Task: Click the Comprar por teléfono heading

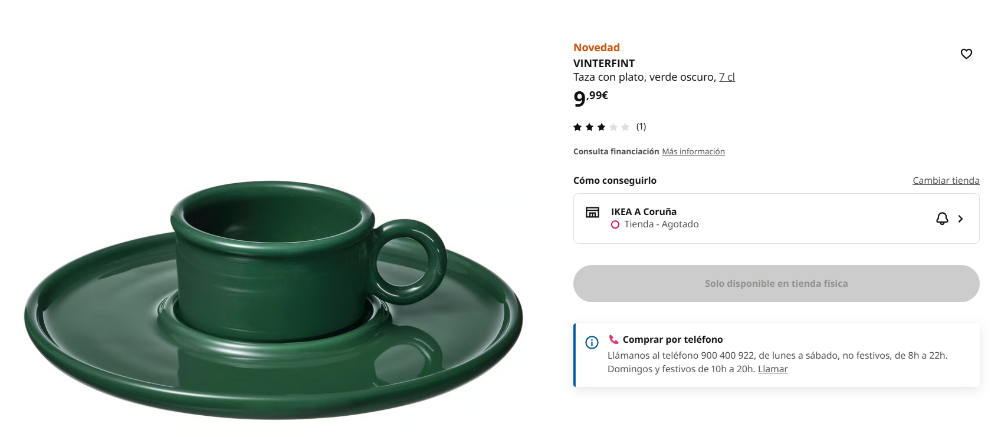Action: click(672, 339)
